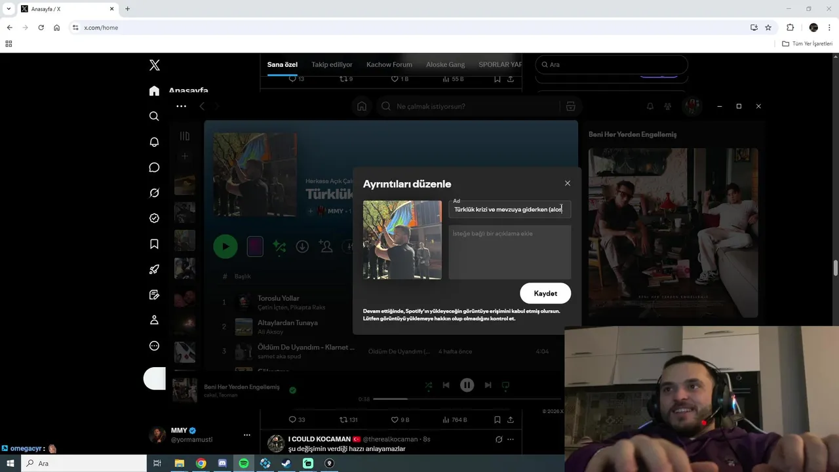Click the X logo in the sidebar
839x472 pixels.
pos(154,65)
